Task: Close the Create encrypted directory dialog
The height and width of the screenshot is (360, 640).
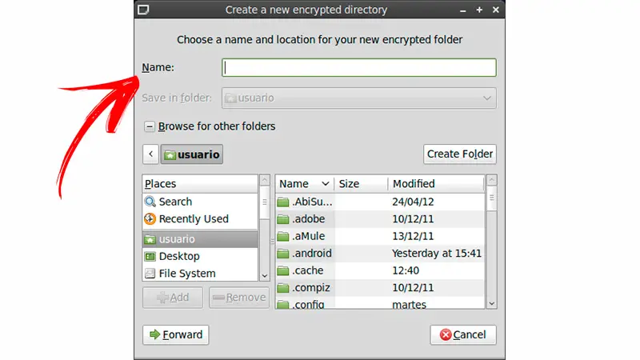Action: coord(495,10)
